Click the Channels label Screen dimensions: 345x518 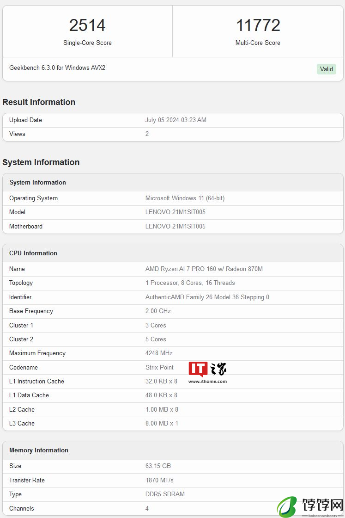click(21, 508)
